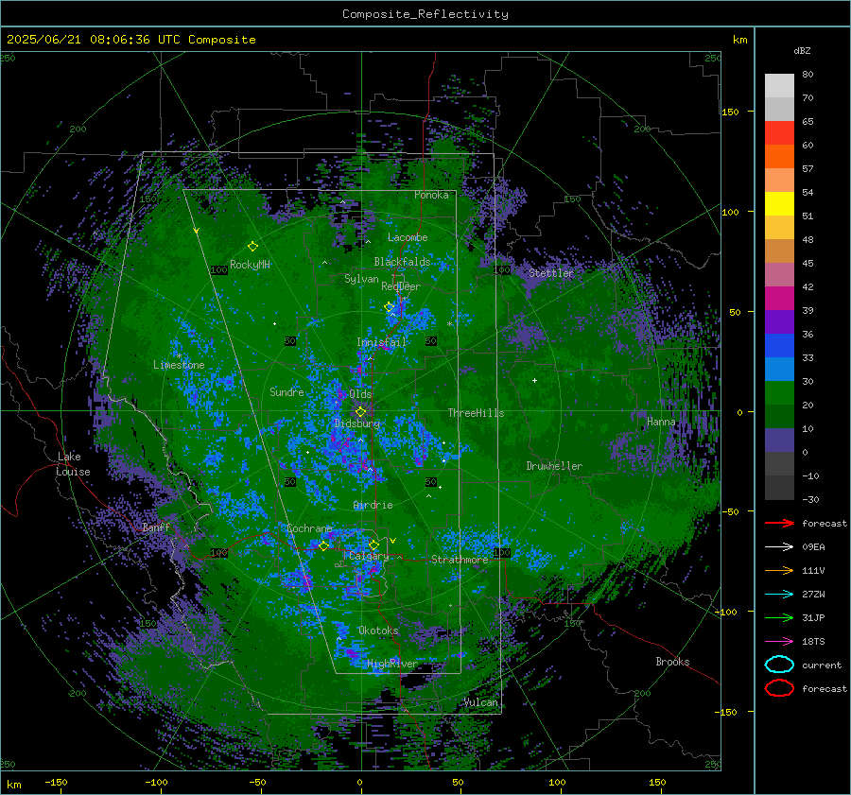
Task: Click the white plus marker east of ThreeHills
Action: click(x=534, y=380)
